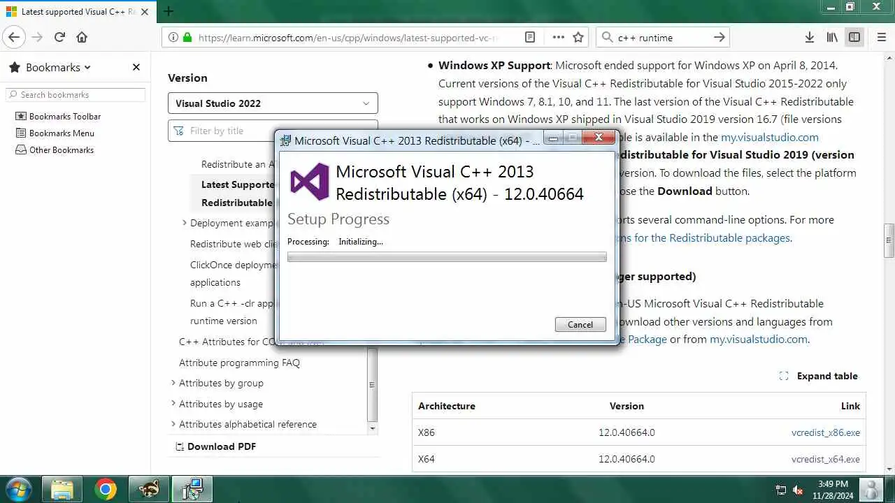Screen dimensions: 895x503
Task: Click the Filter by title field
Action: (273, 131)
